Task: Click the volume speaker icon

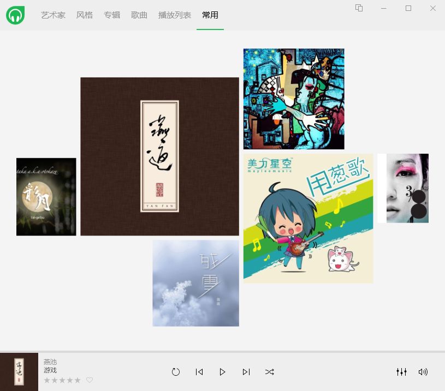Action: [423, 372]
